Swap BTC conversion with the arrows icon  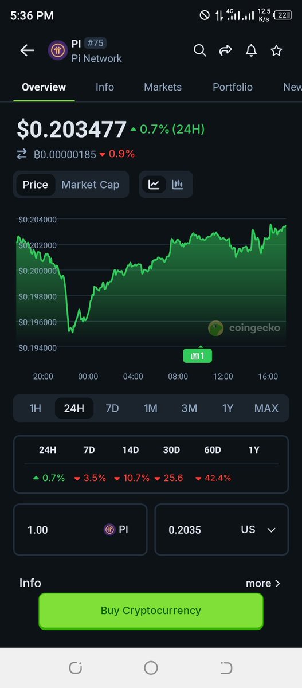pos(22,154)
